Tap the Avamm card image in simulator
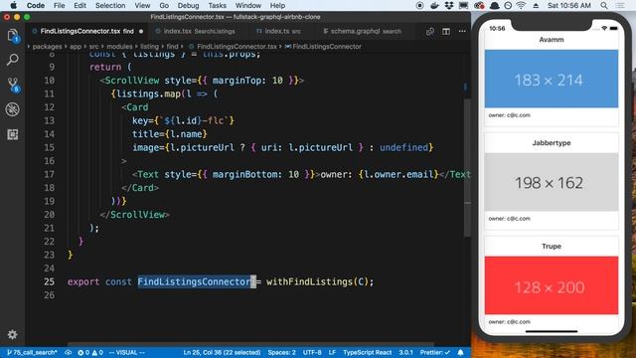The width and height of the screenshot is (636, 358). point(552,79)
